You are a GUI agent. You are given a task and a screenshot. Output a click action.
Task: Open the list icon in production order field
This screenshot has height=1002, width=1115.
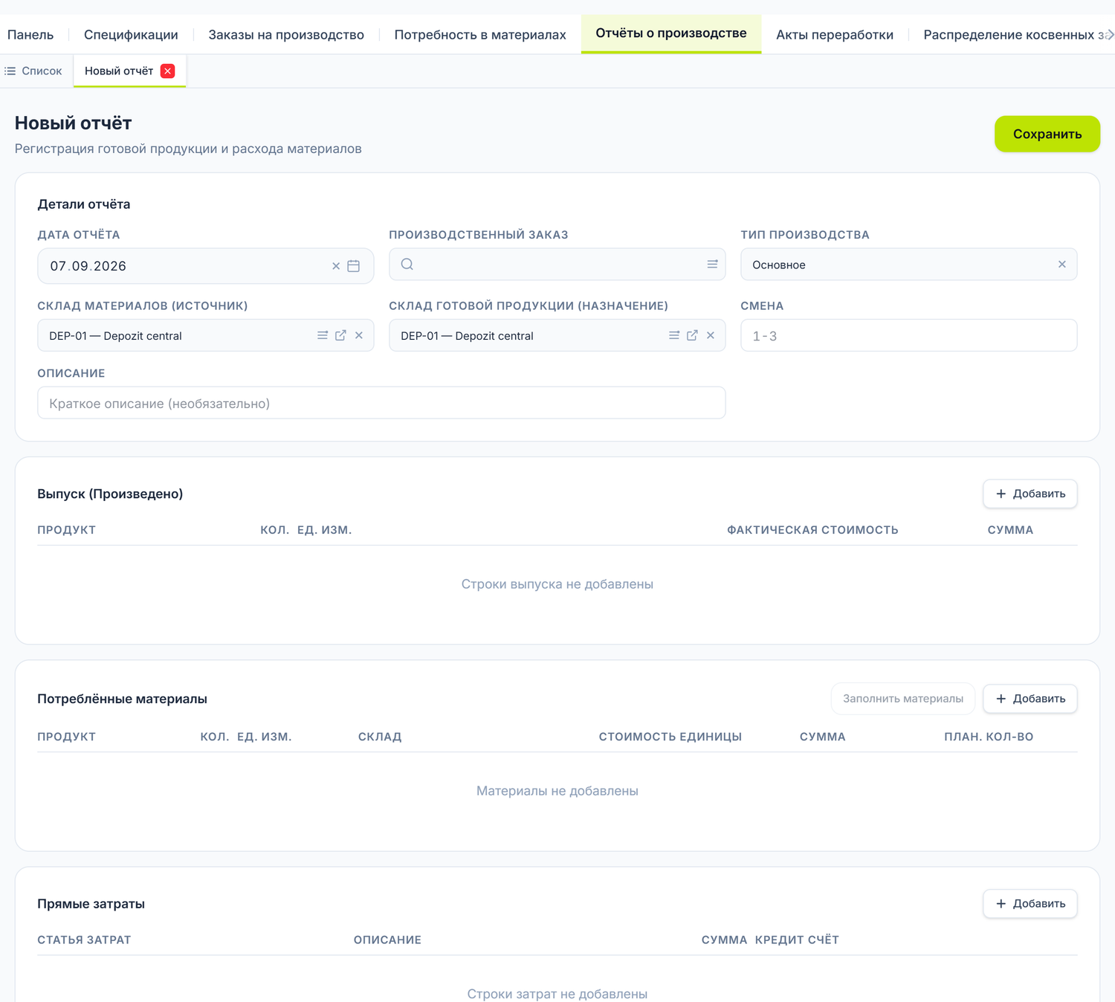click(712, 264)
